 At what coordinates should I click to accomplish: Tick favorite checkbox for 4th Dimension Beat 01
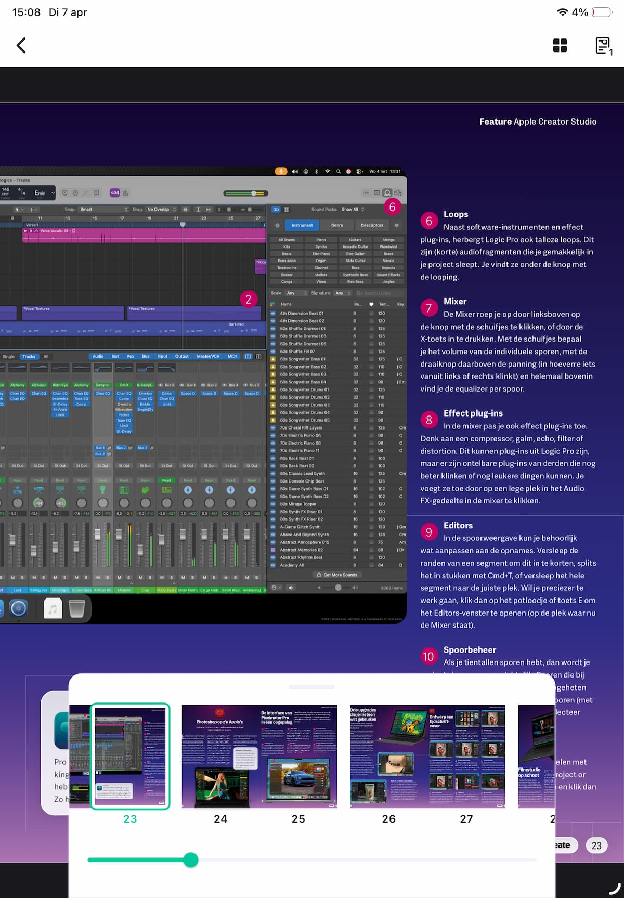[x=371, y=314]
